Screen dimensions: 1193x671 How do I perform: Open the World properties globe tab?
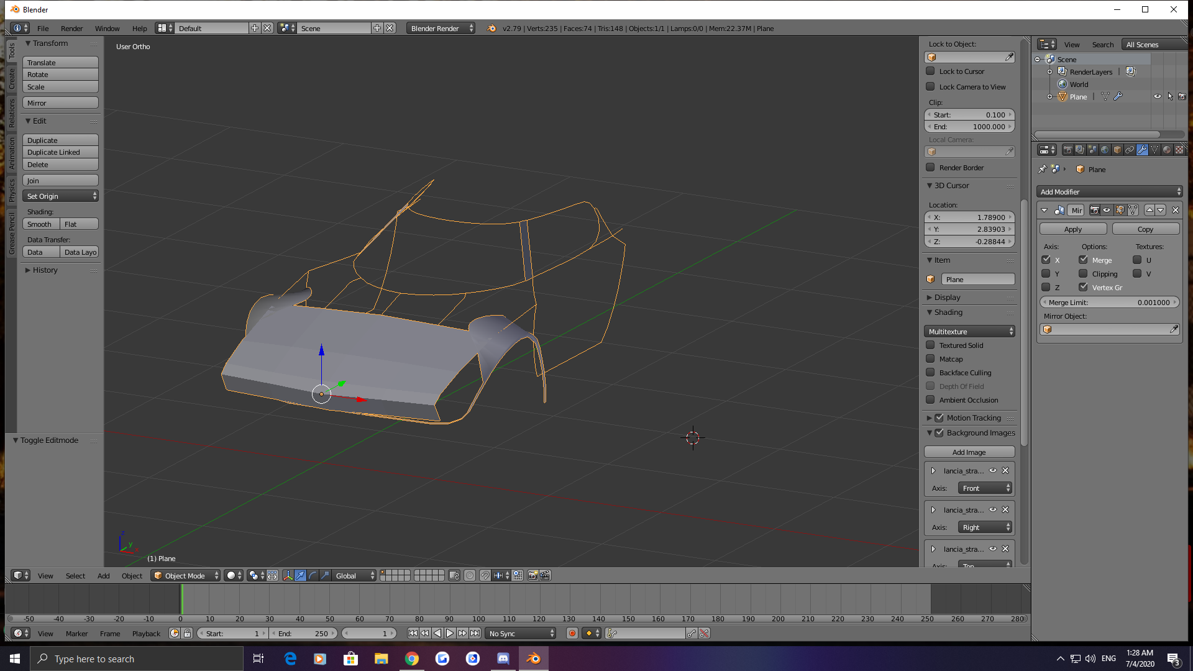[x=1105, y=150]
